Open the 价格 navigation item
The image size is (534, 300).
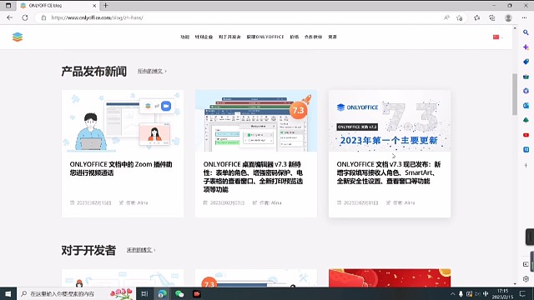click(295, 37)
